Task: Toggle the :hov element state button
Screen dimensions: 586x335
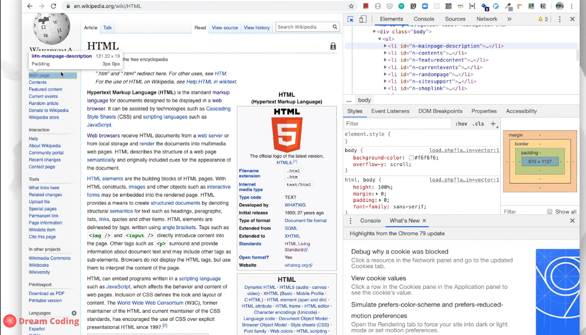Action: pyautogui.click(x=461, y=124)
